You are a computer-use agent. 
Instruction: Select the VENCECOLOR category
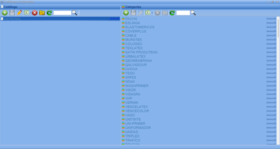point(199,111)
